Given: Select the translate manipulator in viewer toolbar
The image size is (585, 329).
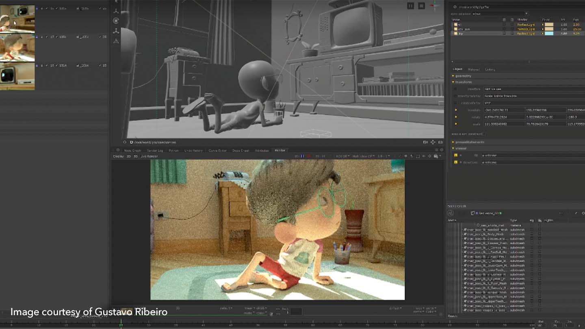Looking at the screenshot, I should (116, 11).
